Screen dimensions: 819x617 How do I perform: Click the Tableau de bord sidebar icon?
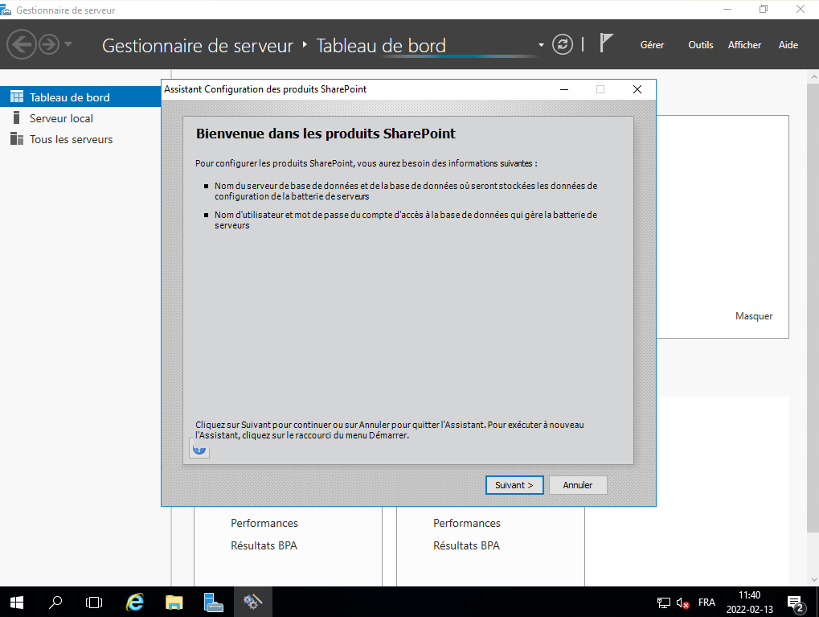pos(17,97)
